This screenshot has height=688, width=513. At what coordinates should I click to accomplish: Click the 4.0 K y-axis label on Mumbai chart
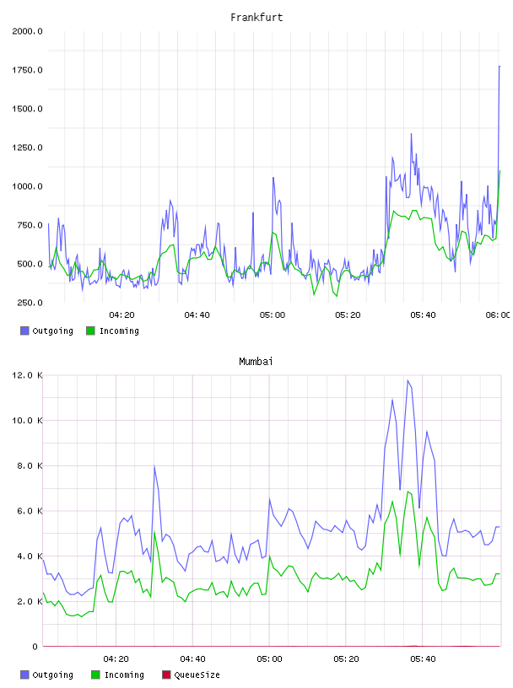30,556
